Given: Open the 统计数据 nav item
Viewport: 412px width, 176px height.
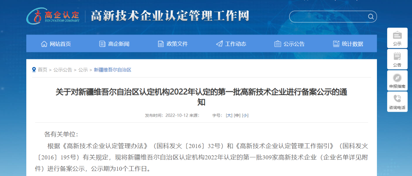Looking at the screenshot, I should pos(348,44).
